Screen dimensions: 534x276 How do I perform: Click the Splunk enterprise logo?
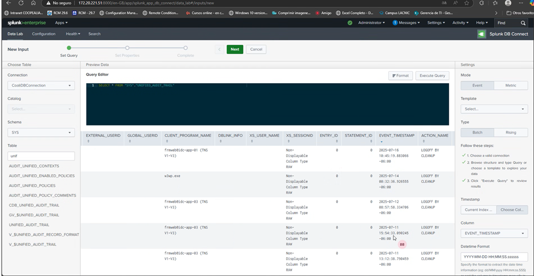(x=27, y=22)
